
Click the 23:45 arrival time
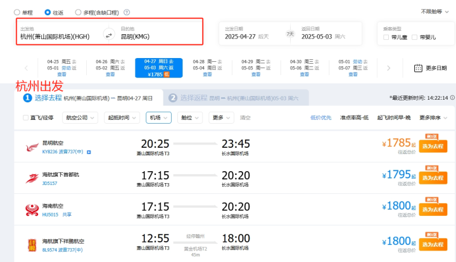tap(236, 144)
